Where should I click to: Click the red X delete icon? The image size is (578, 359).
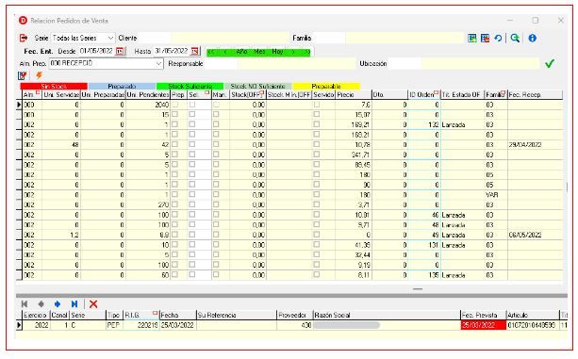tap(93, 304)
